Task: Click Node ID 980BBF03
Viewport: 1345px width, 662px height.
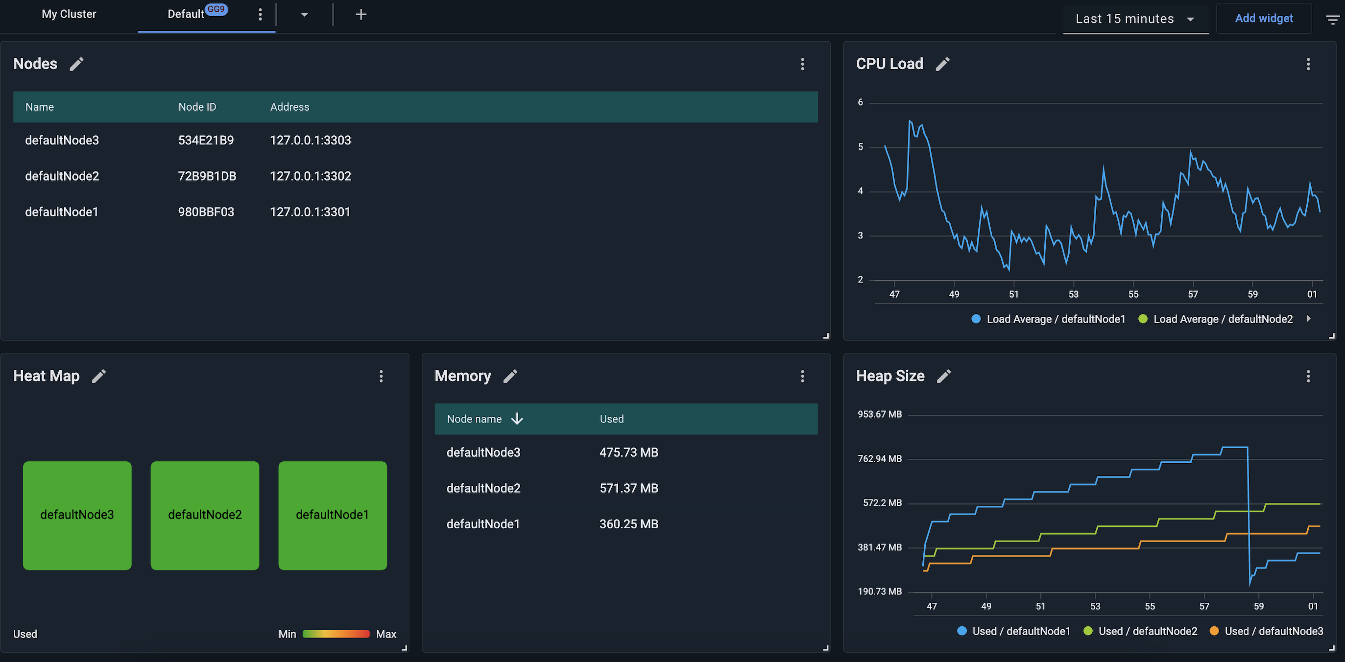Action: coord(206,212)
